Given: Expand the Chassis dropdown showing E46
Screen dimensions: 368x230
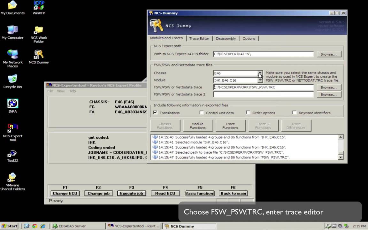Looking at the screenshot, I should click(x=260, y=73).
